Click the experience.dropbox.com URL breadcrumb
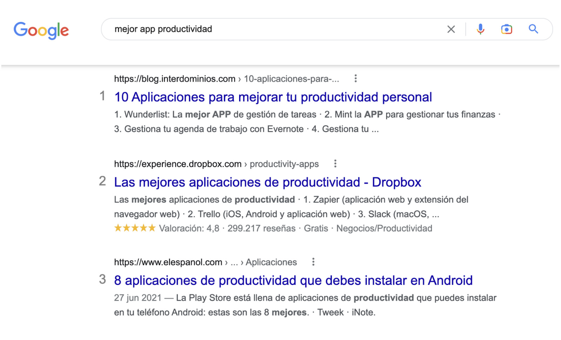 click(178, 164)
